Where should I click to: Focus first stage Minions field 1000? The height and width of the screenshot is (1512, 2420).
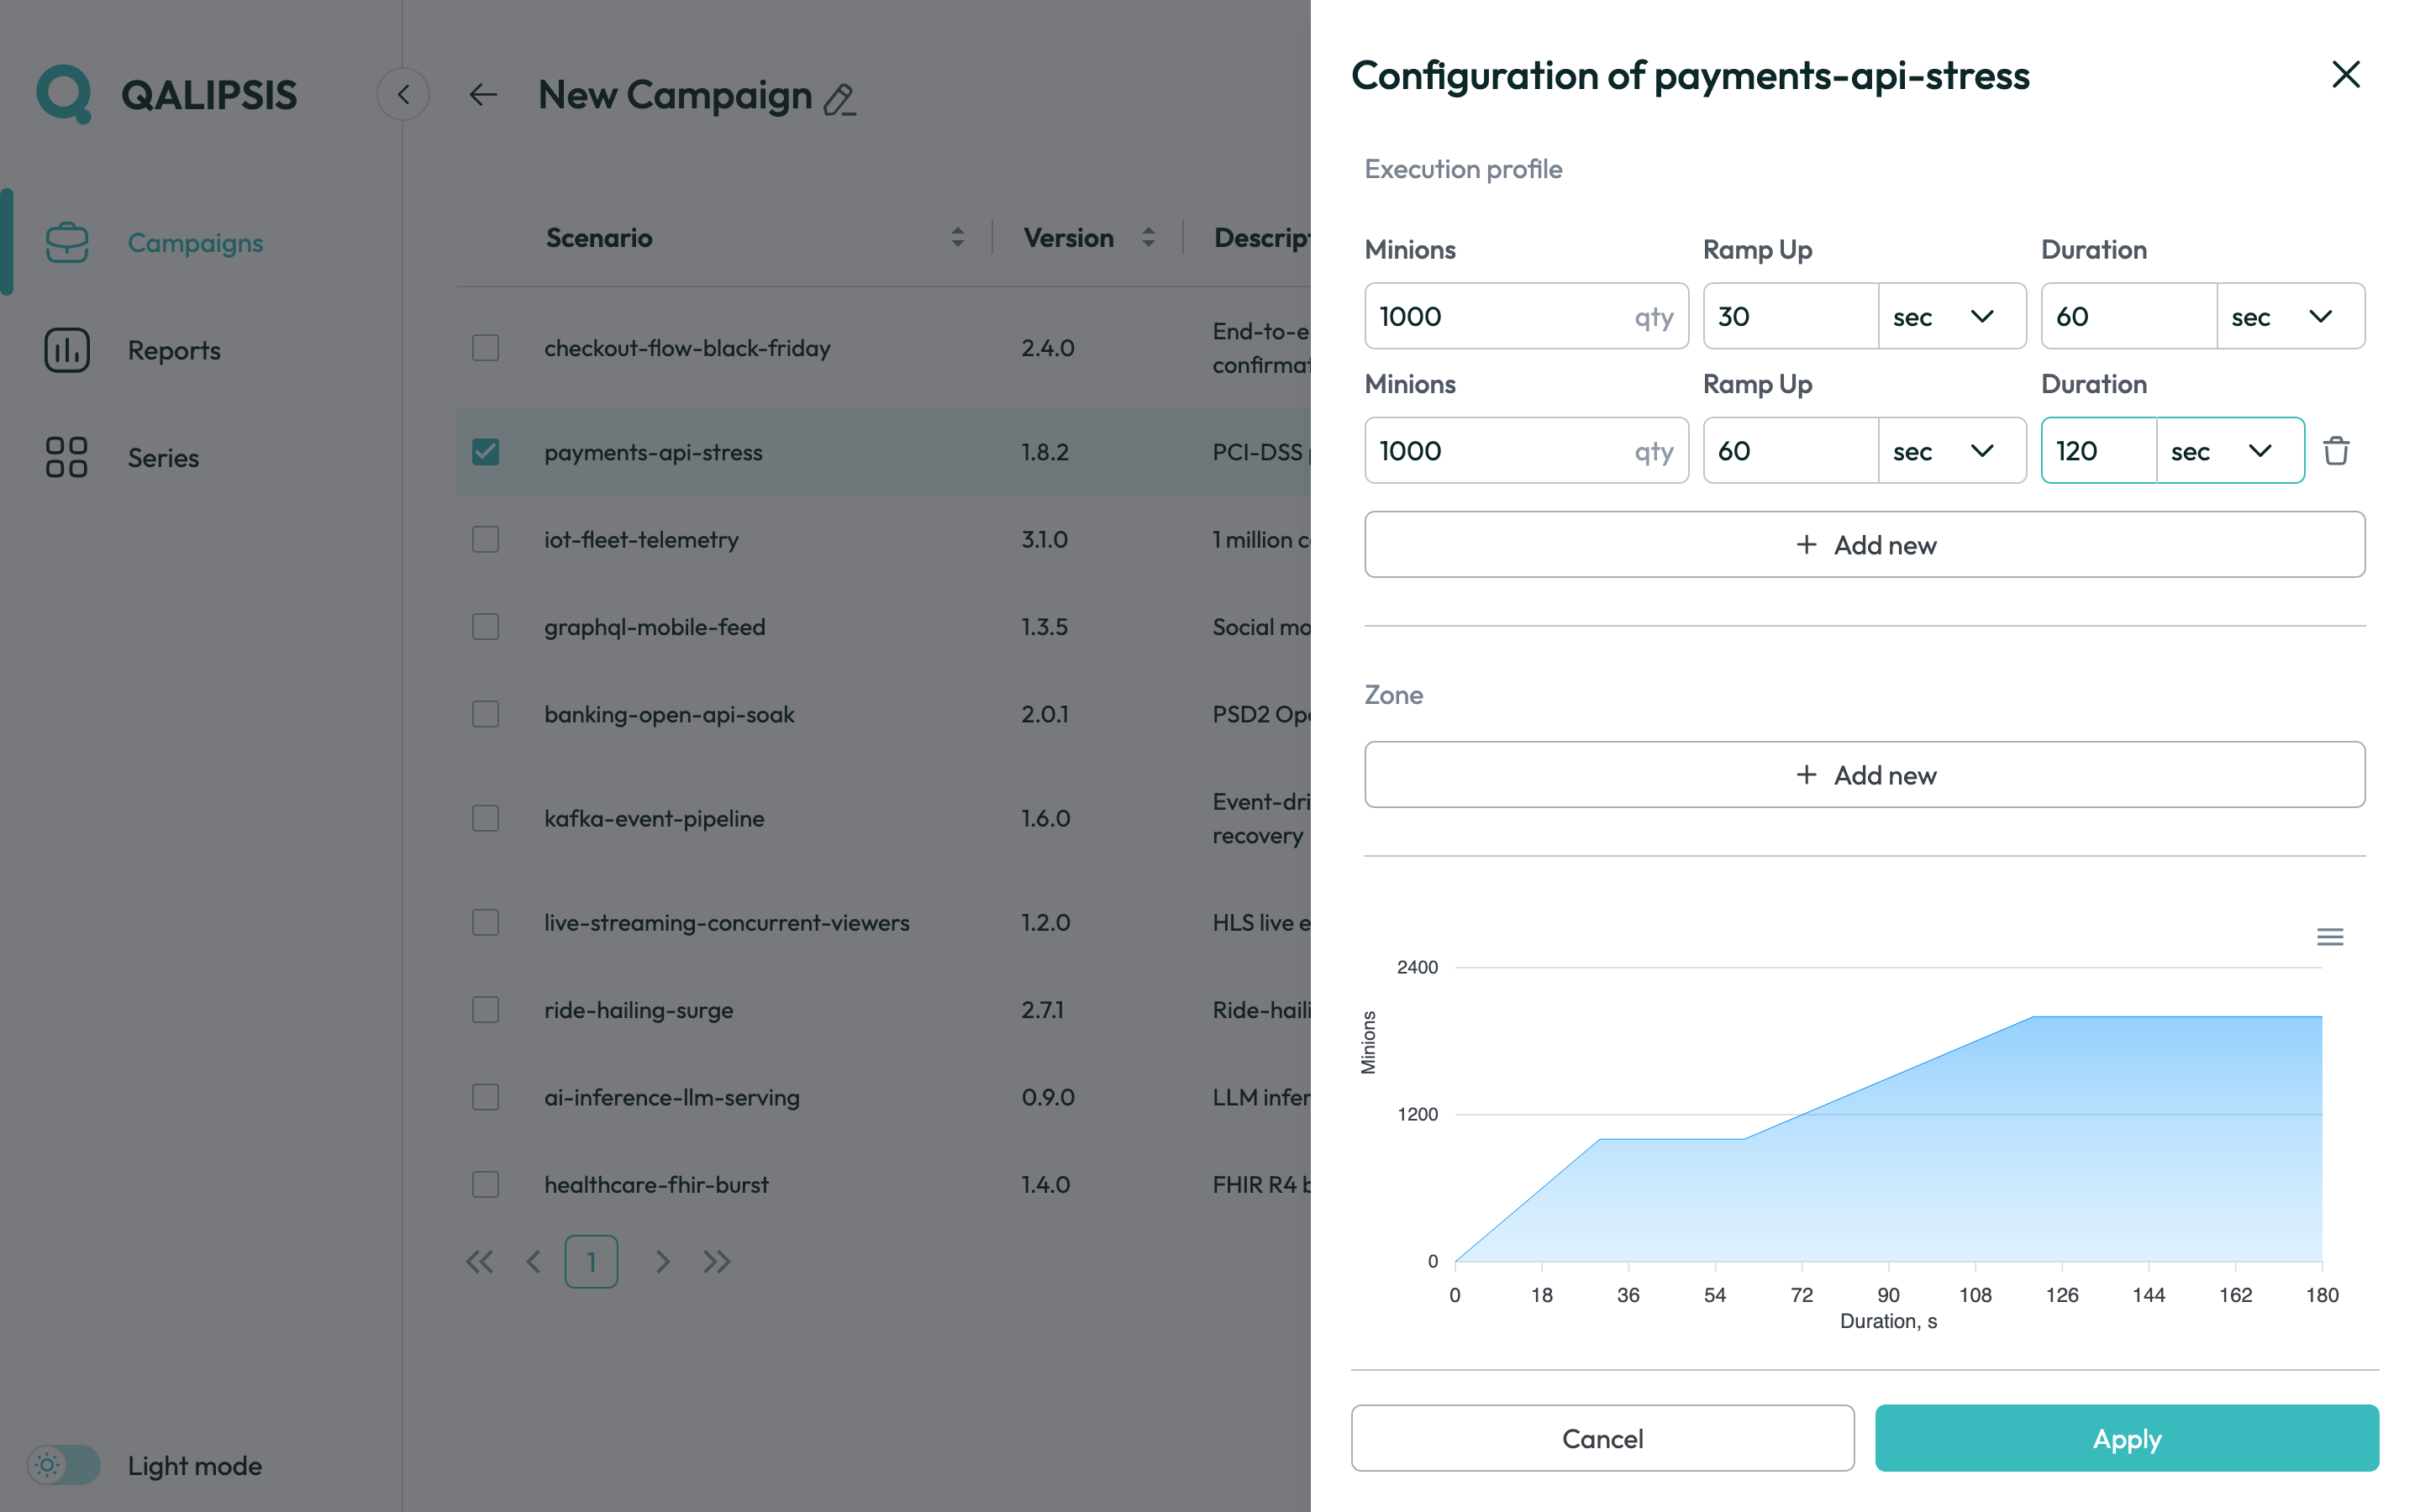click(1526, 316)
